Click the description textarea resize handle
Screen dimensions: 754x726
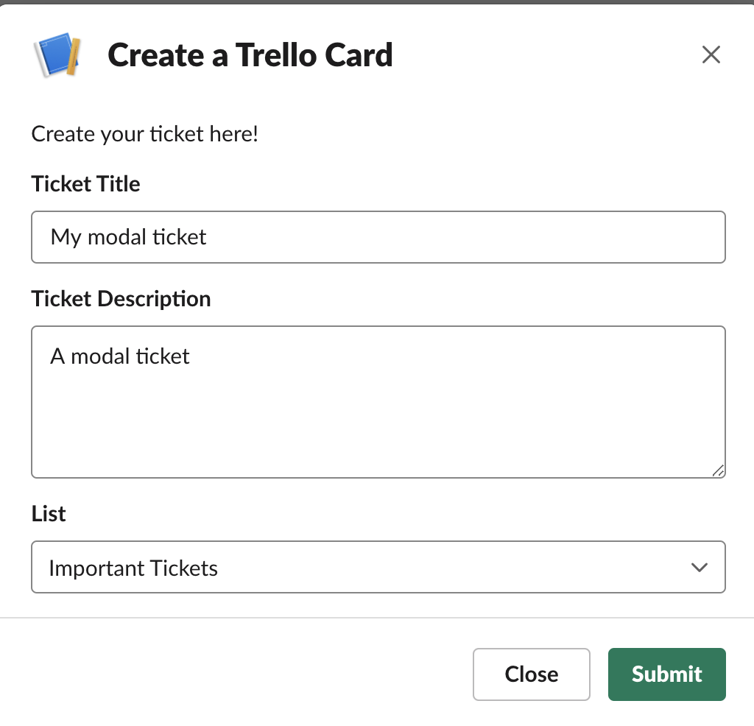[718, 471]
